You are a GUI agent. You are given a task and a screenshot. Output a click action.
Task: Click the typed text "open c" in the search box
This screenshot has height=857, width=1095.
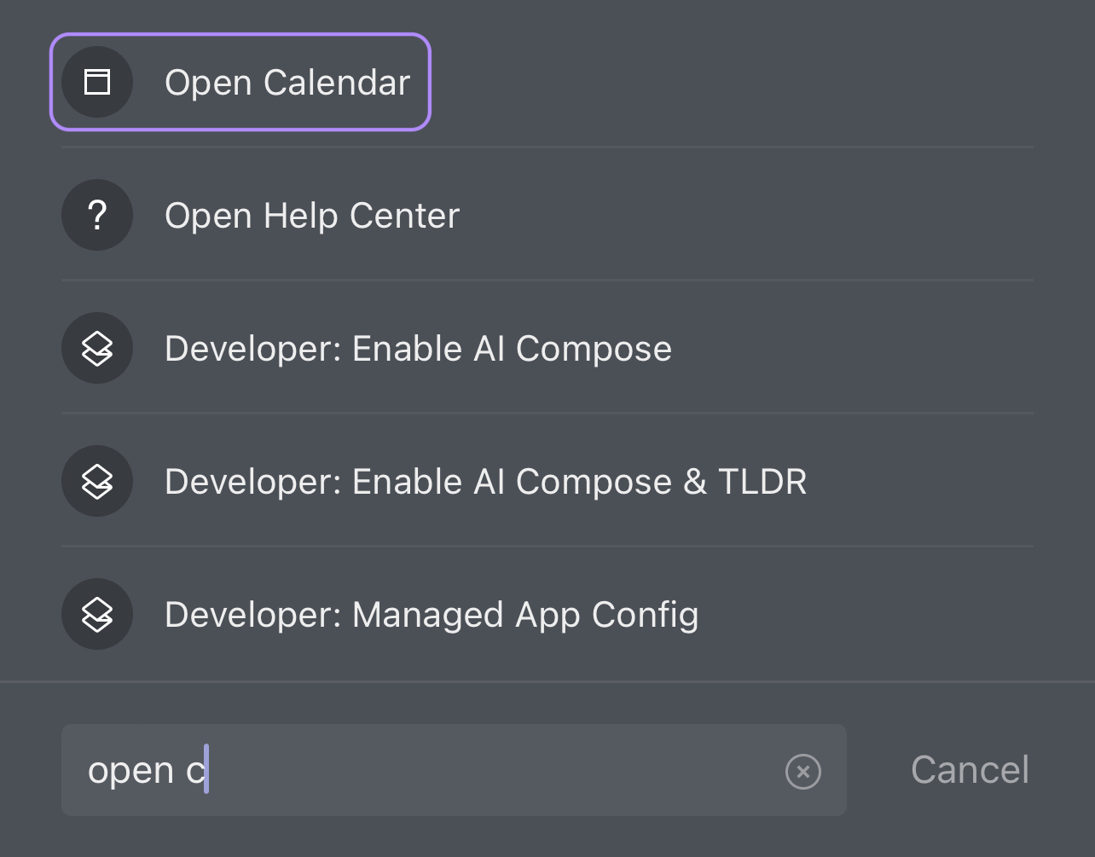point(147,771)
